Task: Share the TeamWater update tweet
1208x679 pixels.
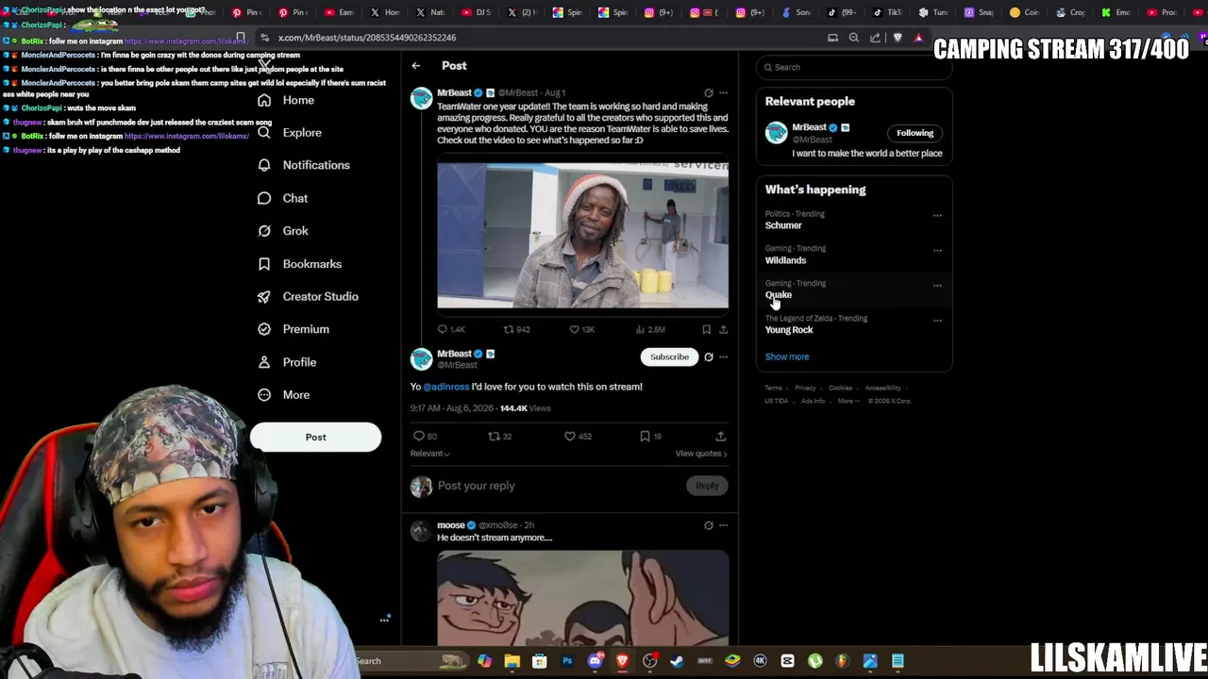Action: 724,329
